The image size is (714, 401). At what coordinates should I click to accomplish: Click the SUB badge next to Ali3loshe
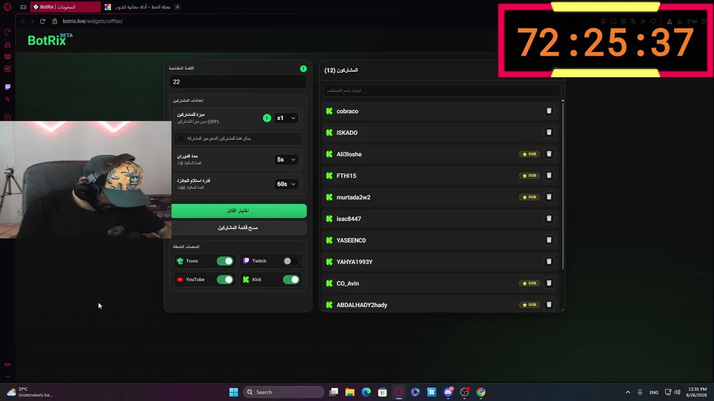coord(529,154)
